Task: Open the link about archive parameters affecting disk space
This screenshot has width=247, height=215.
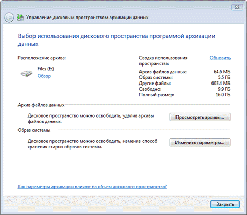Action: click(92, 187)
